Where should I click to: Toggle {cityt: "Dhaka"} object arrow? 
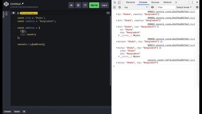coord(117,41)
